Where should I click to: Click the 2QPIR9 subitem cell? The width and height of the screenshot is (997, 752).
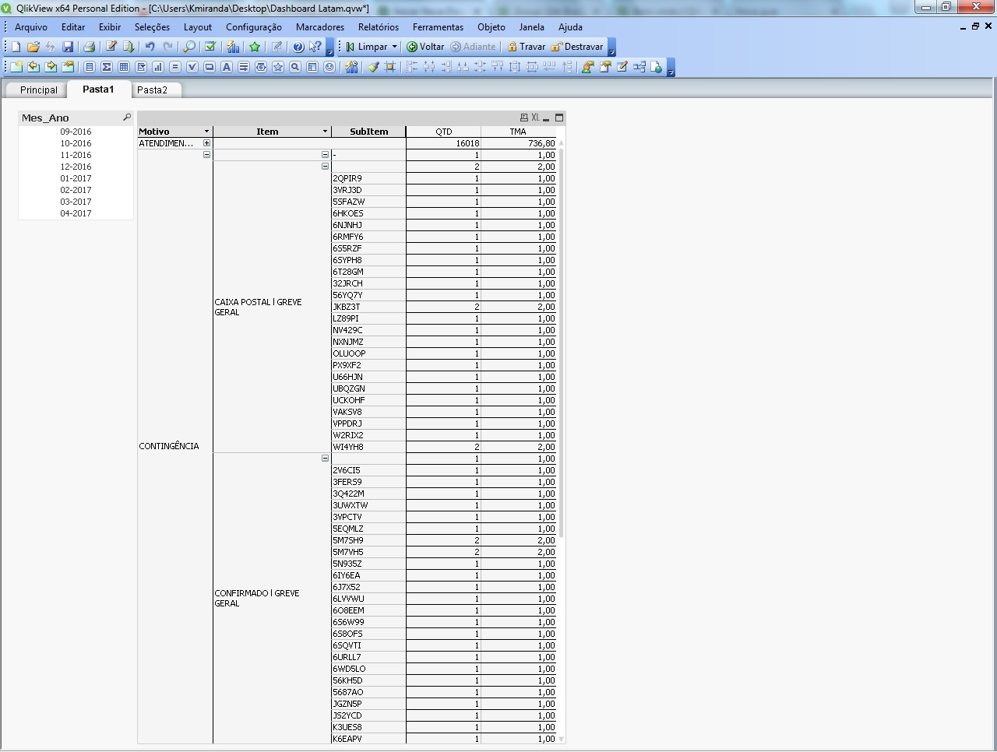(368, 178)
